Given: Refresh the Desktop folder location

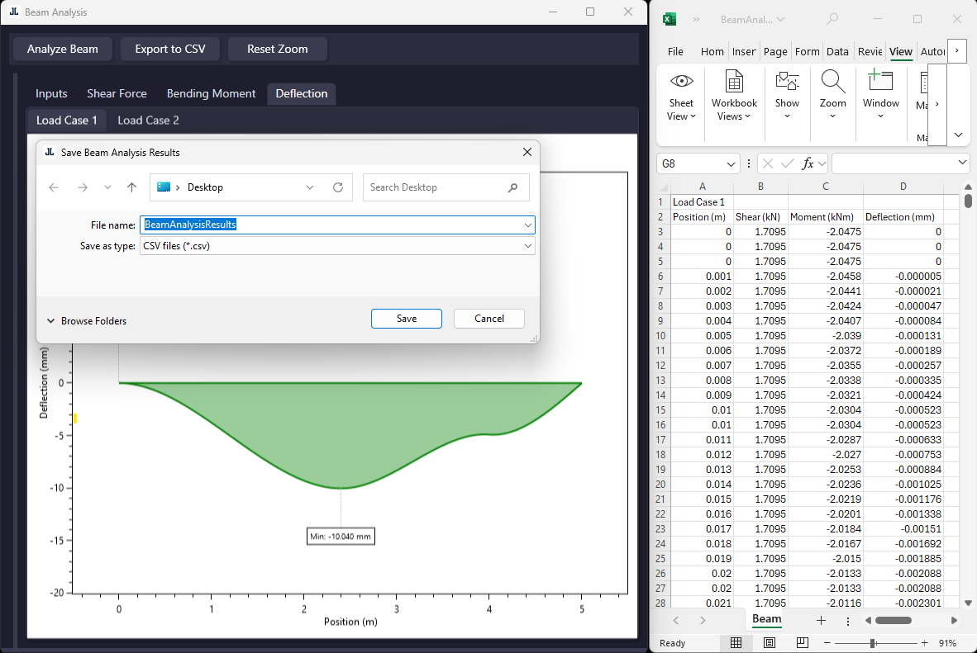Looking at the screenshot, I should [x=337, y=187].
